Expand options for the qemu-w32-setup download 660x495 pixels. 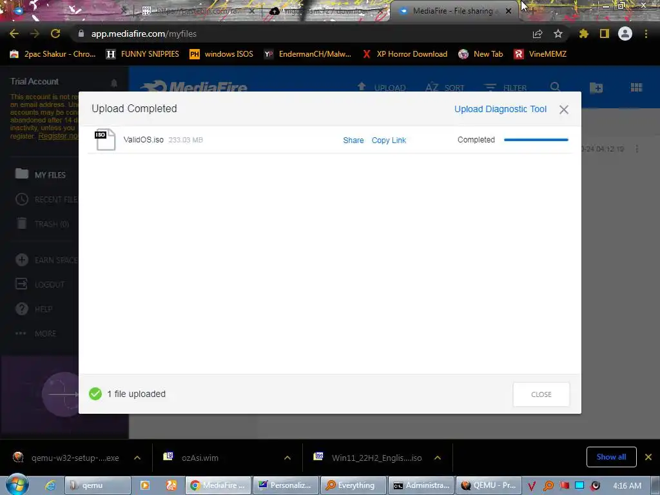137,458
